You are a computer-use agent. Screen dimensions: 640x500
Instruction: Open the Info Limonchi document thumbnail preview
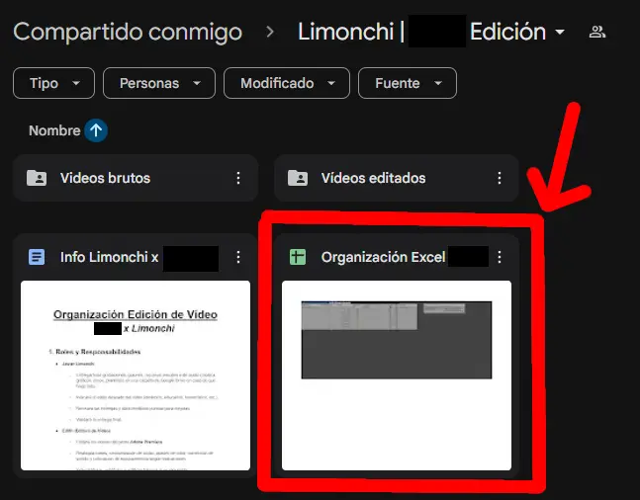pos(136,375)
